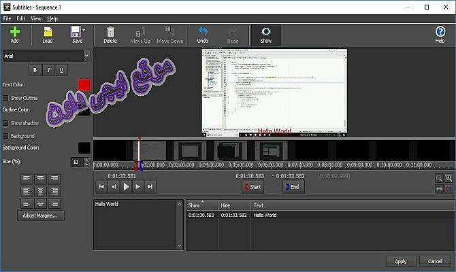Open the View menu

pyautogui.click(x=35, y=18)
